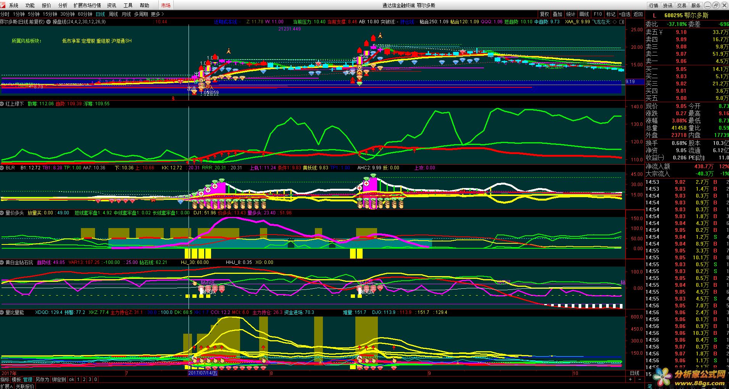
Task: Click the 笔 tab under trade list
Action: point(650,386)
